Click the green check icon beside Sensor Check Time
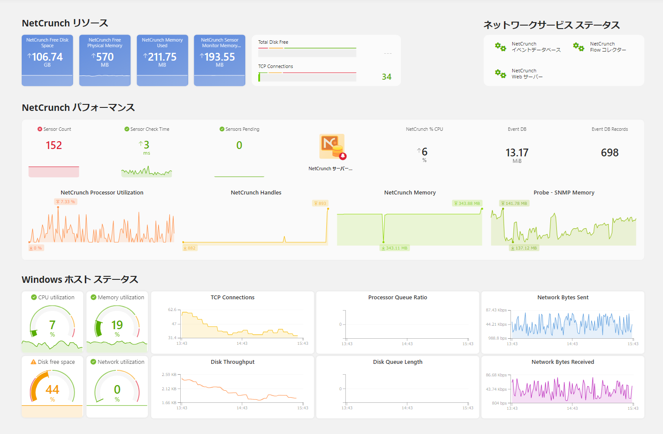 pyautogui.click(x=127, y=129)
